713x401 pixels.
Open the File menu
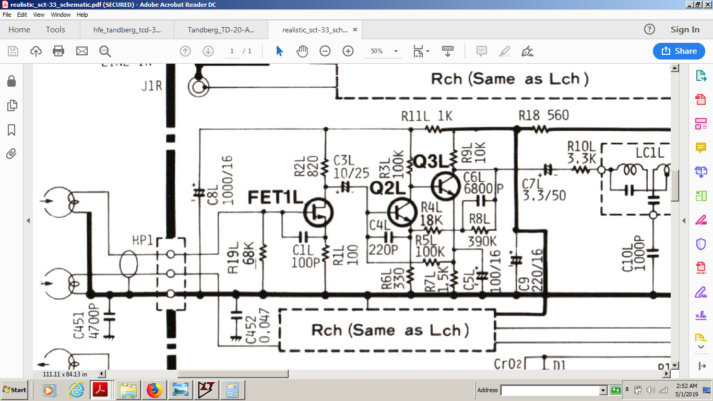7,15
